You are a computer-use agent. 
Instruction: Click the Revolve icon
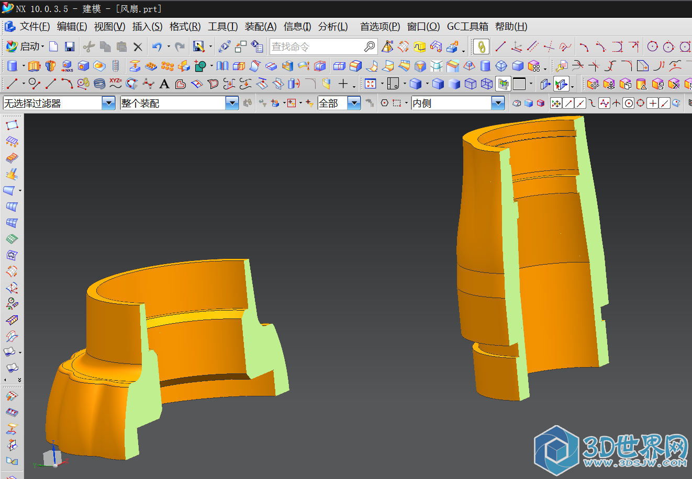pos(50,66)
